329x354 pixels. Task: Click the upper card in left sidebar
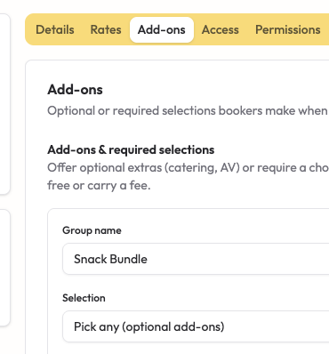[x=4, y=104]
